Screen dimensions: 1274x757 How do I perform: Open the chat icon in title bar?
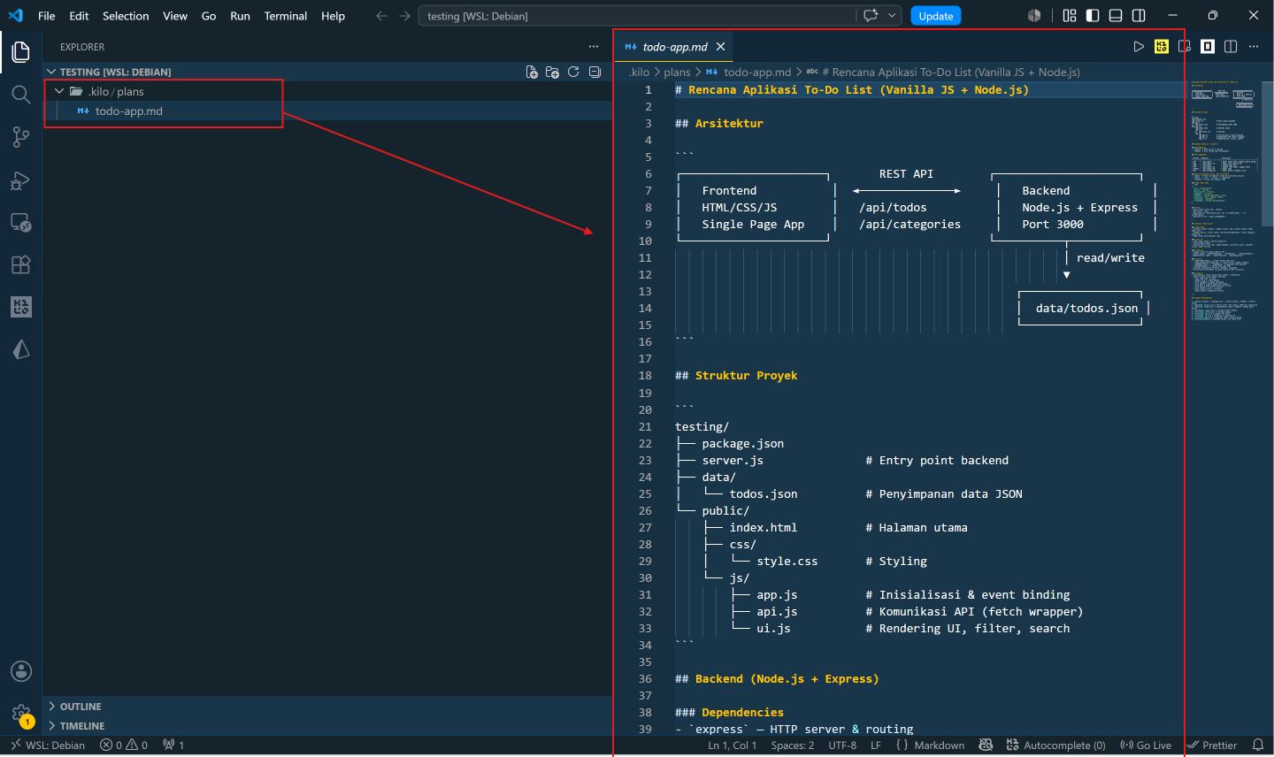871,16
